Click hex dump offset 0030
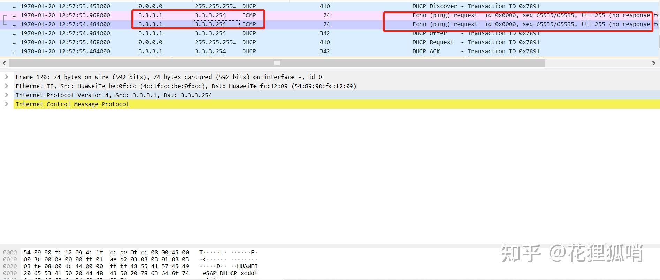Viewport: 660px width, 280px height. [10, 273]
